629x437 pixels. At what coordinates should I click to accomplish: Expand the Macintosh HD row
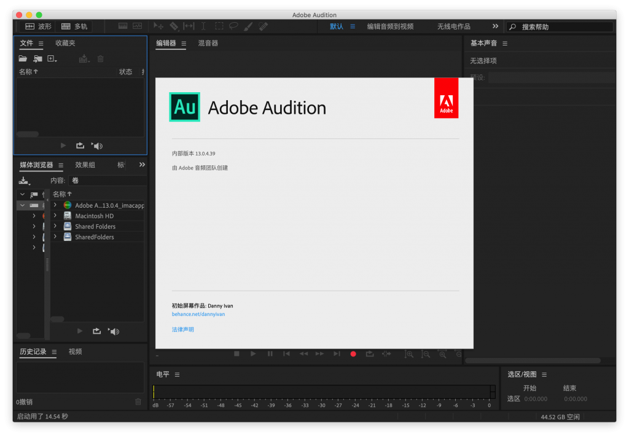click(55, 216)
